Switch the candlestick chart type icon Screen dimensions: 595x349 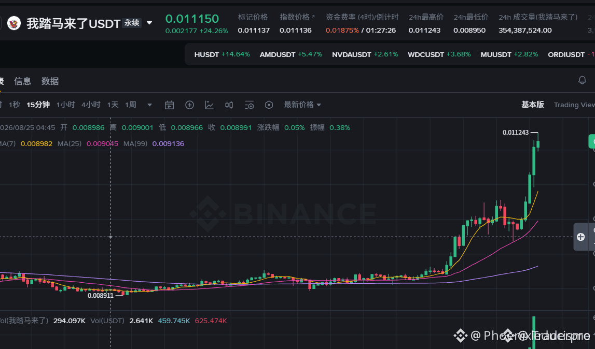(229, 105)
